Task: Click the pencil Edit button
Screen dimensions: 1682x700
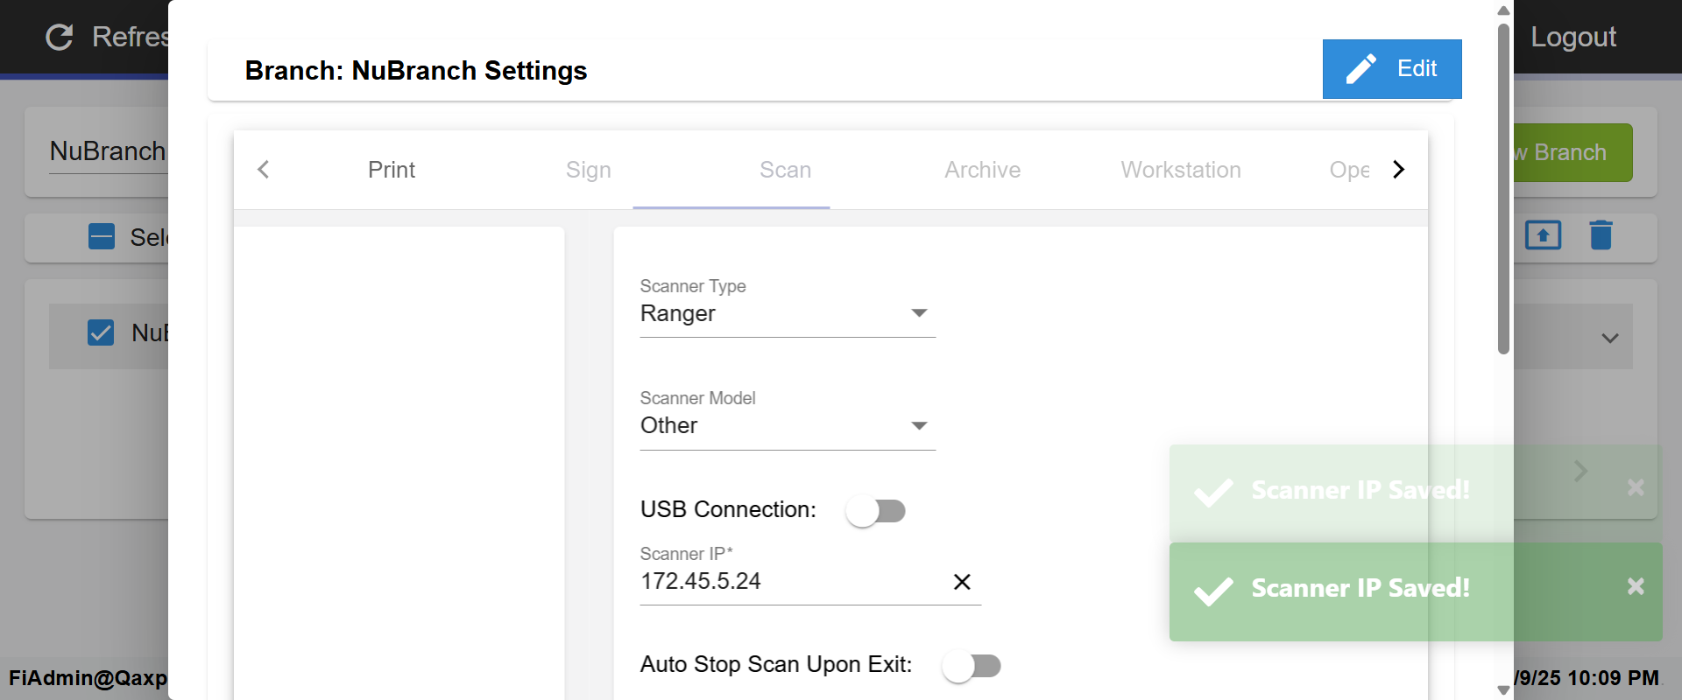Action: click(1391, 69)
